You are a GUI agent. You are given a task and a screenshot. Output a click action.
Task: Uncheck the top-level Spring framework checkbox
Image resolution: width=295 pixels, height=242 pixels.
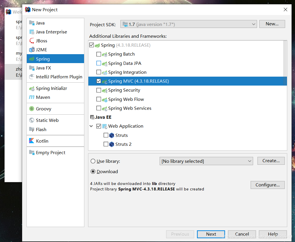coord(92,45)
